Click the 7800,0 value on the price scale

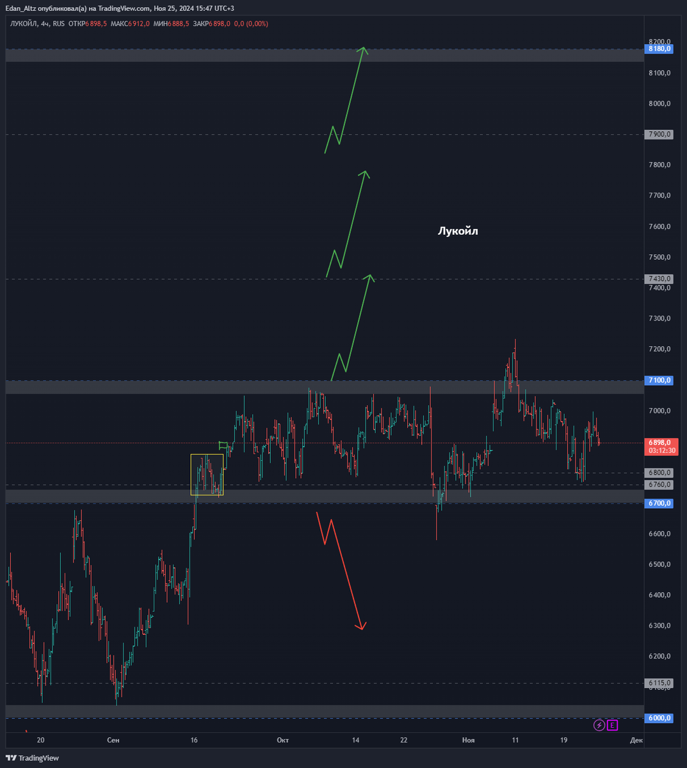tap(659, 165)
